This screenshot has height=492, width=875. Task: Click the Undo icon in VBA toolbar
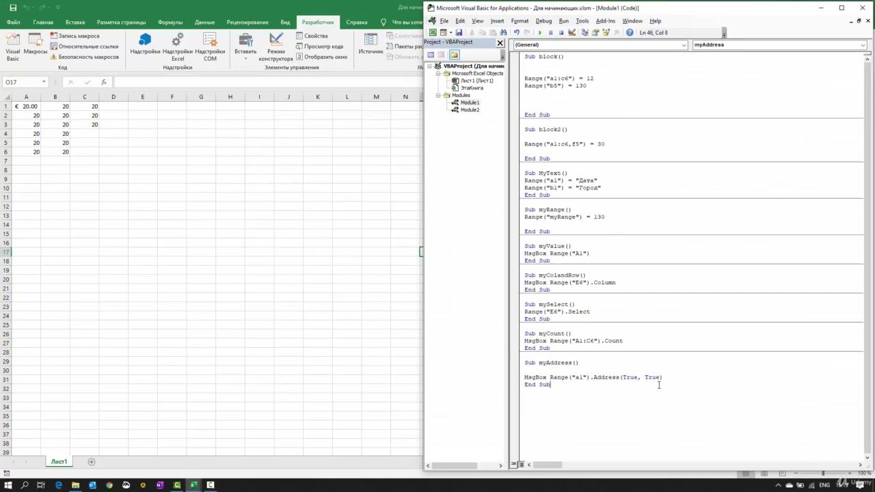pos(517,32)
